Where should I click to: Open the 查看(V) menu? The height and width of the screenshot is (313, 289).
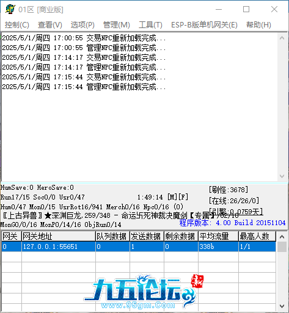point(50,25)
